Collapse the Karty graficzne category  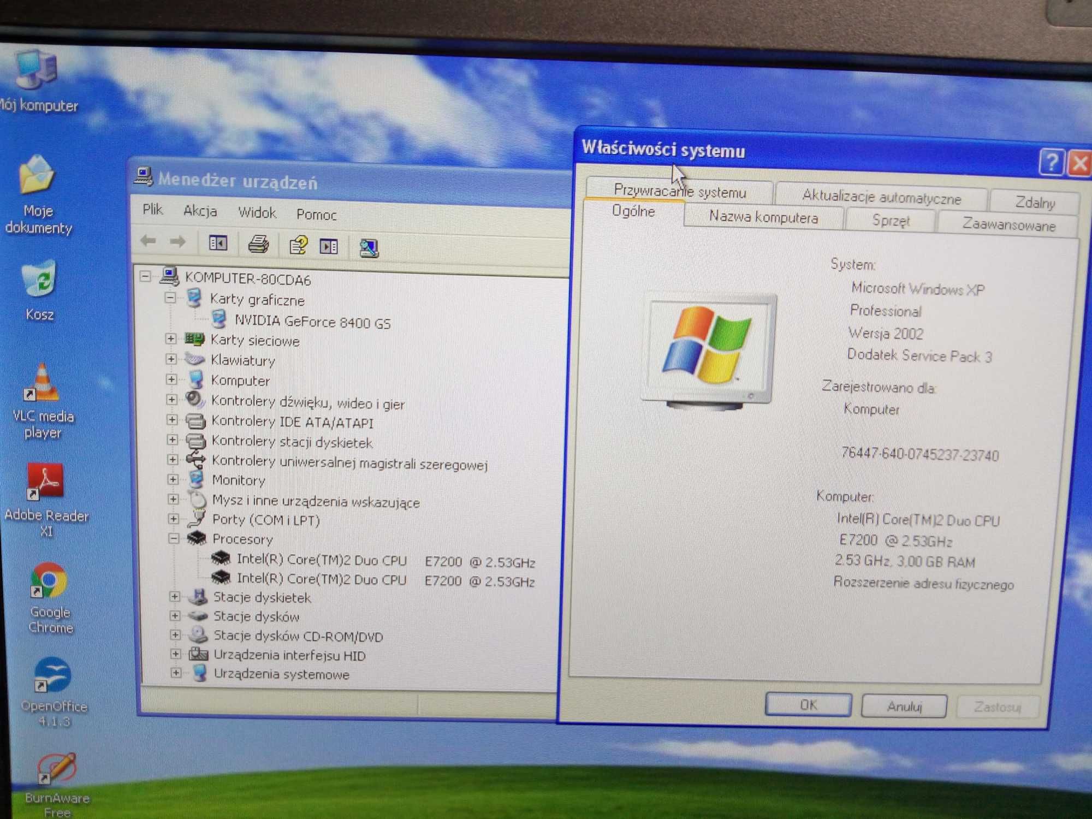[170, 298]
